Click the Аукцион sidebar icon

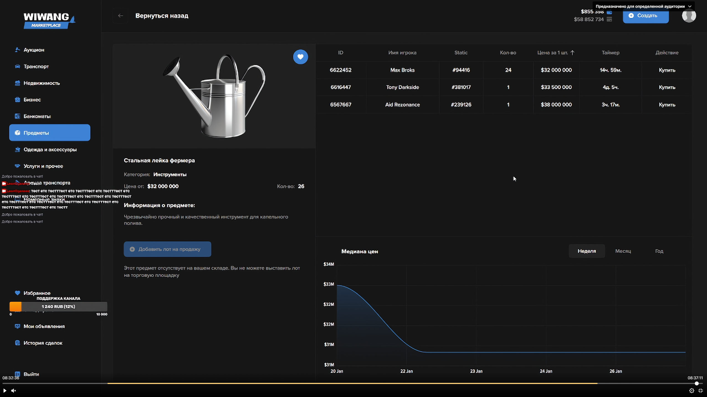(17, 50)
